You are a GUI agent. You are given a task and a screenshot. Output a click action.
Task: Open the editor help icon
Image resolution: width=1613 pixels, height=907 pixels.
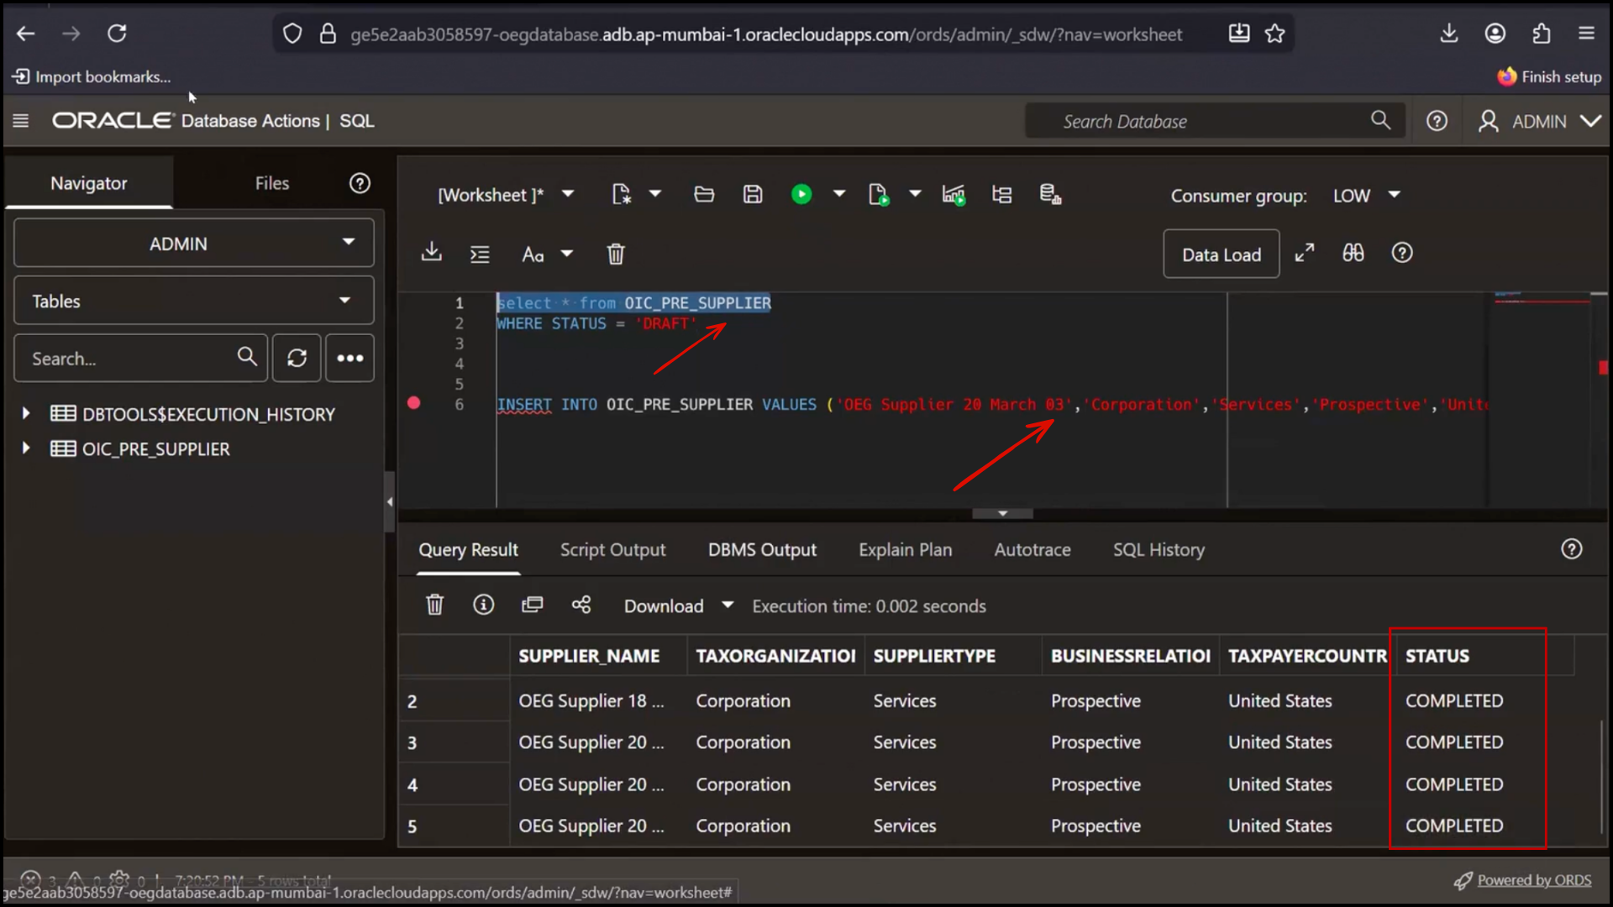point(1402,253)
